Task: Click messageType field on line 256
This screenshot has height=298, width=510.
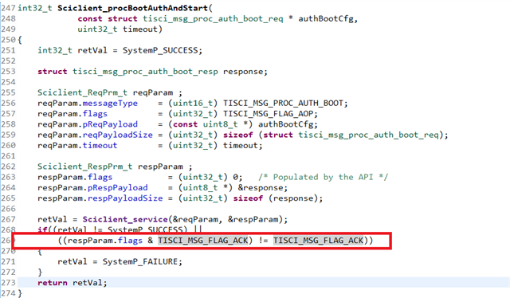Action: tap(110, 104)
